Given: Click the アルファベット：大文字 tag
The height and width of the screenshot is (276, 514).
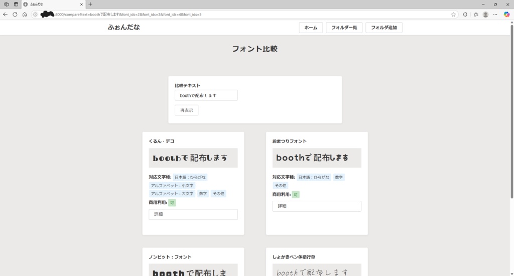Looking at the screenshot, I should pyautogui.click(x=172, y=194).
